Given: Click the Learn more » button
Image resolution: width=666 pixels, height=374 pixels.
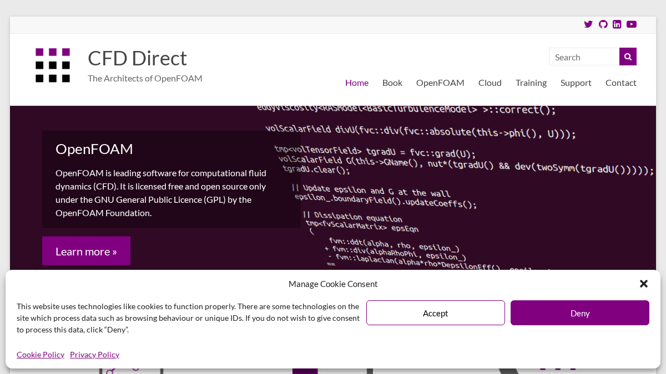Looking at the screenshot, I should [x=86, y=251].
